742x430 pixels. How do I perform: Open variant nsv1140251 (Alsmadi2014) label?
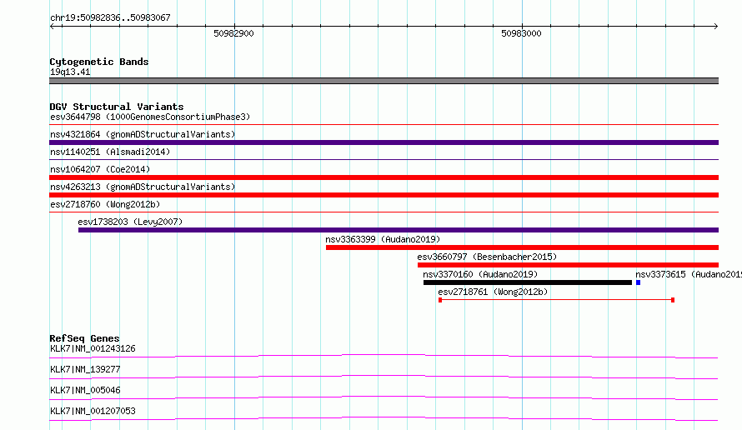pyautogui.click(x=110, y=152)
